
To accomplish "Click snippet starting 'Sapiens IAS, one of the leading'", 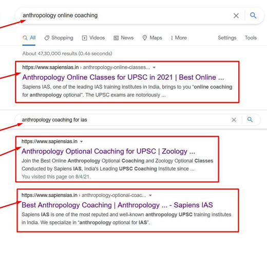I will coord(127,91).
